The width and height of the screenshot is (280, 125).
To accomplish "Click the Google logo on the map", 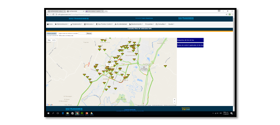I will point(50,105).
